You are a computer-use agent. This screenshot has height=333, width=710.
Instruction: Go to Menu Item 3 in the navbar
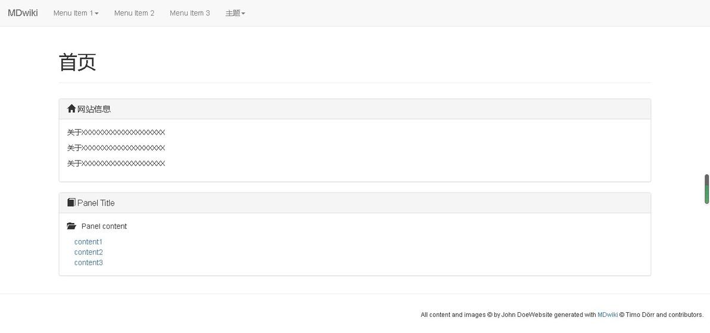pyautogui.click(x=189, y=13)
